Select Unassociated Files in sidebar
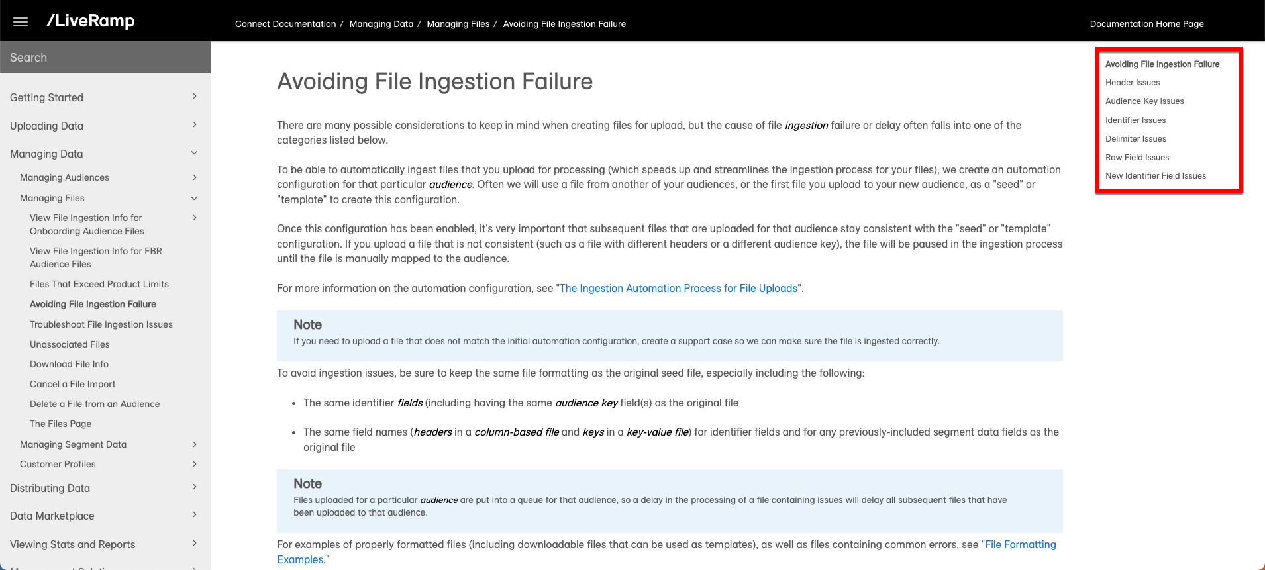 pos(70,344)
